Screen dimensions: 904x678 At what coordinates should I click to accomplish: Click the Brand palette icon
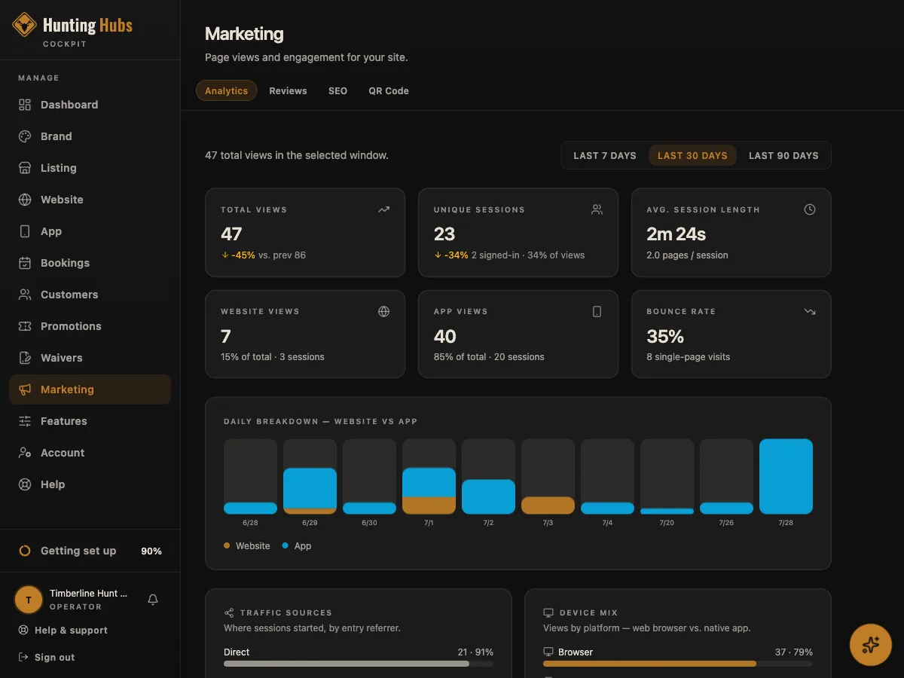(25, 136)
